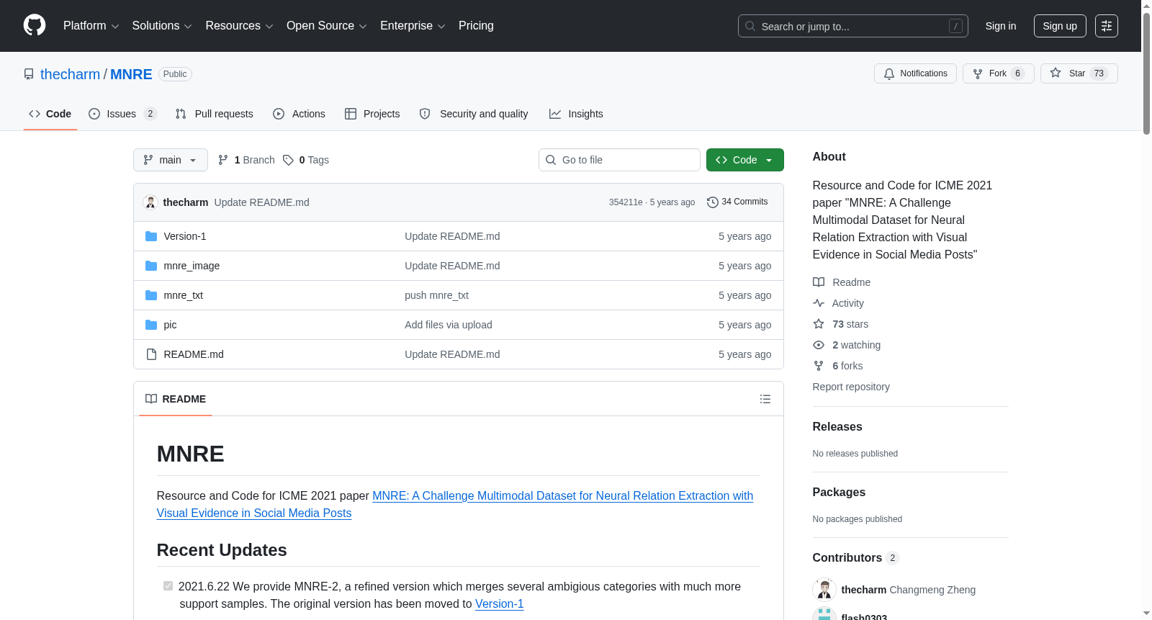The width and height of the screenshot is (1152, 620).
Task: Click the pic folder icon
Action: click(151, 325)
